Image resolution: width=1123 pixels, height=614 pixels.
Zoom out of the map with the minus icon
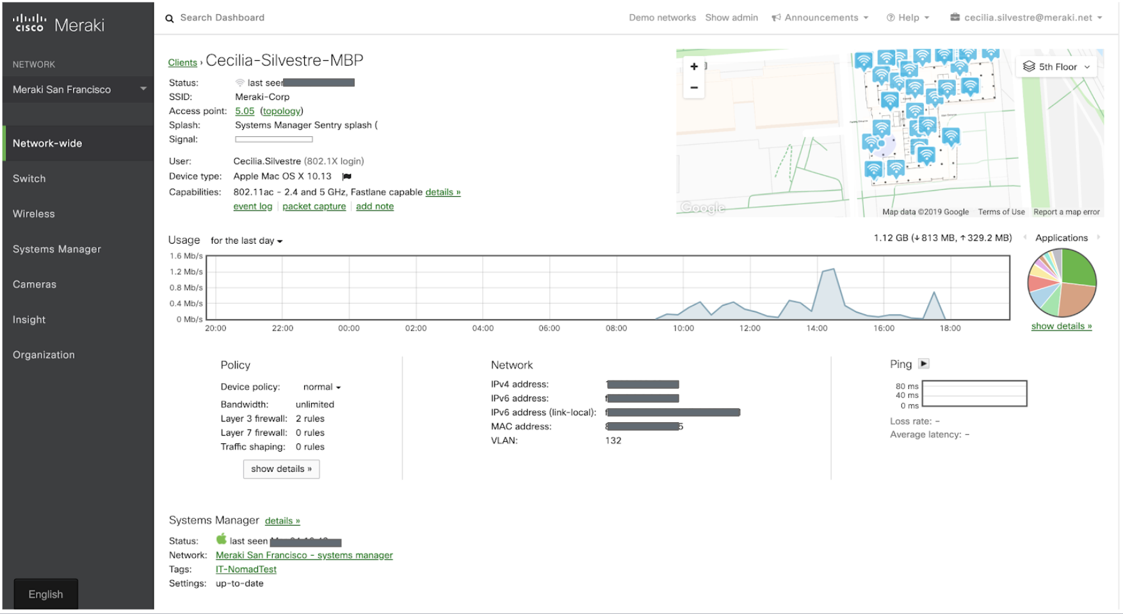(694, 87)
